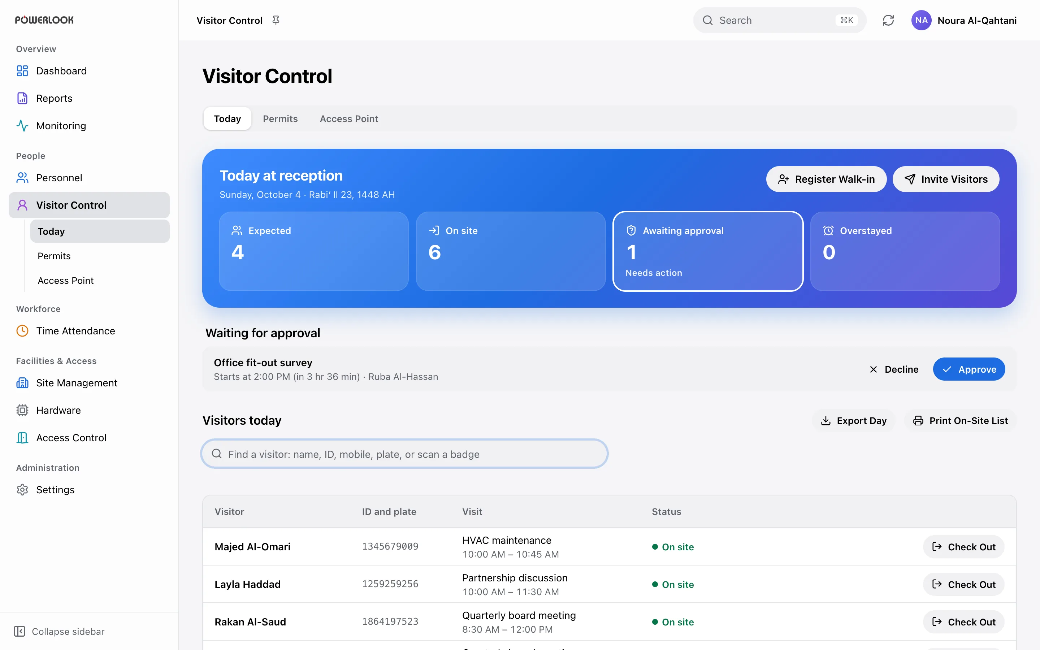This screenshot has height=650, width=1040.
Task: Click Invite Visitors button
Action: point(946,179)
